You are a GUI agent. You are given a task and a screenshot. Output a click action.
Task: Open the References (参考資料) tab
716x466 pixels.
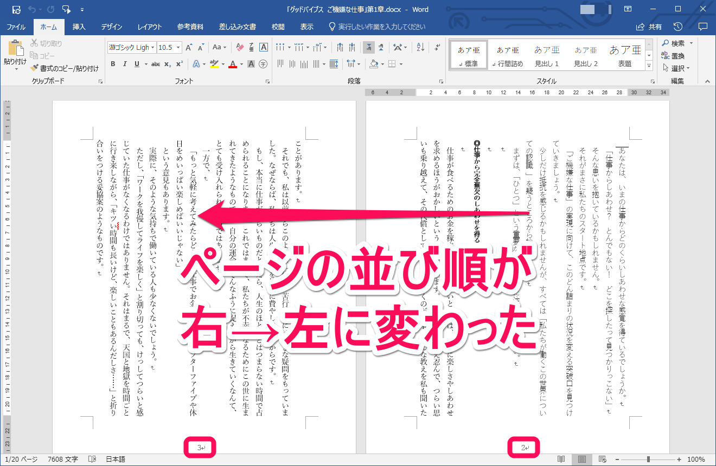pos(190,27)
